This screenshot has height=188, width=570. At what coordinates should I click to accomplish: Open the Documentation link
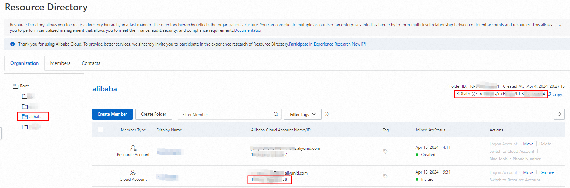(248, 30)
